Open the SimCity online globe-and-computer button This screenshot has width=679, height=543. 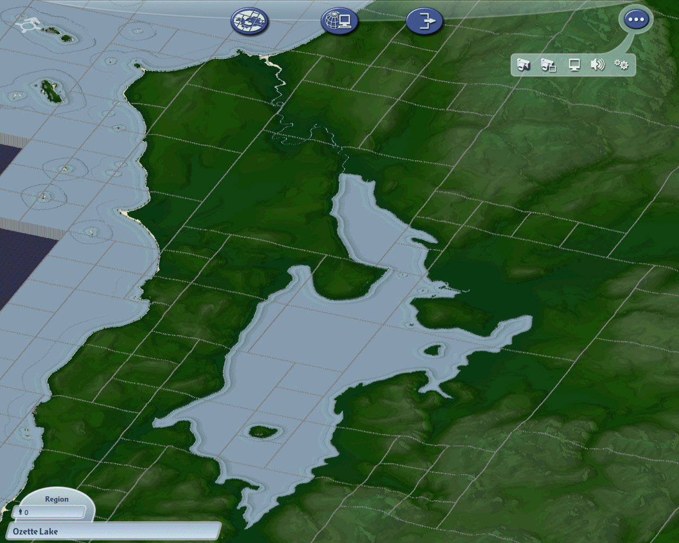(339, 22)
